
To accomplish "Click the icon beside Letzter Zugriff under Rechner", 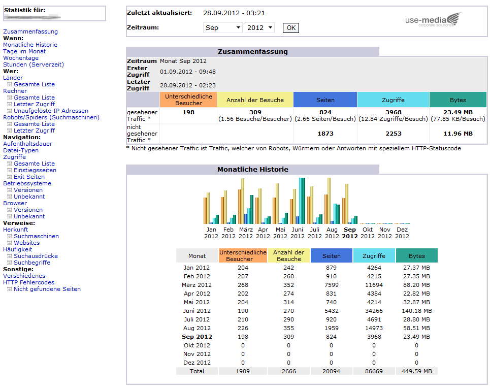I will point(9,104).
